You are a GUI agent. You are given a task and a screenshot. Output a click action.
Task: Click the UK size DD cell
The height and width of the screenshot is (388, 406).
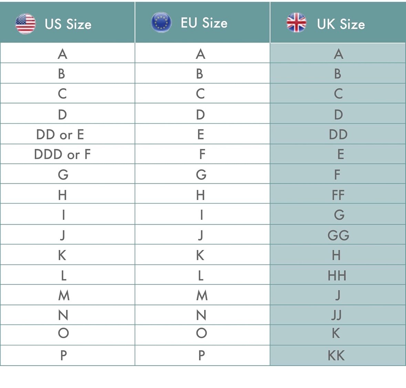coord(337,134)
